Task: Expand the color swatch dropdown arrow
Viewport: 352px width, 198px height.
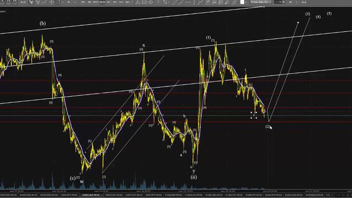Action: (246, 2)
